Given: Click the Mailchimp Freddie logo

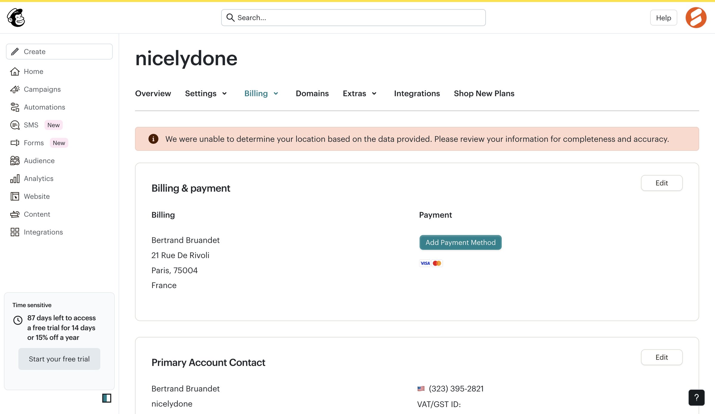Looking at the screenshot, I should (x=16, y=18).
